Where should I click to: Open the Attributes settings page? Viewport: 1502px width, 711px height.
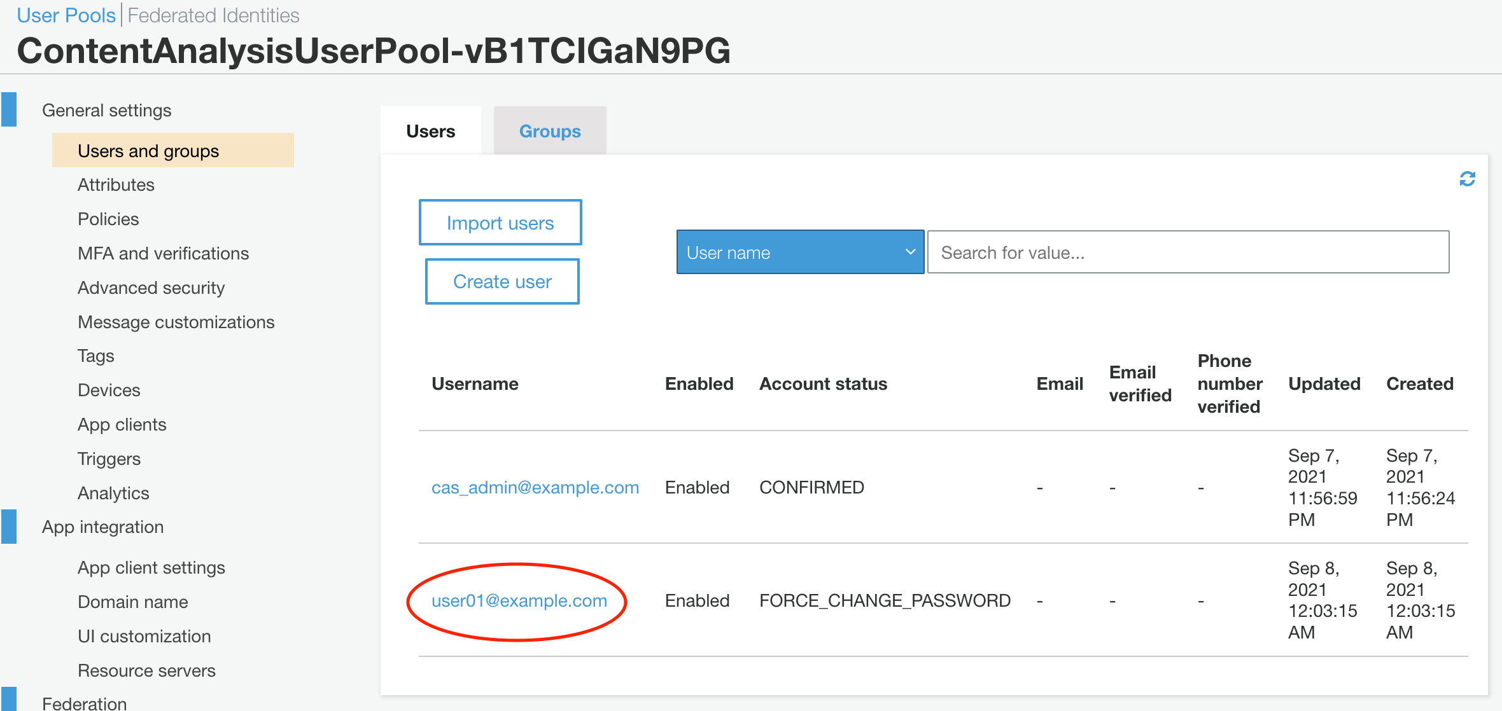click(x=116, y=184)
